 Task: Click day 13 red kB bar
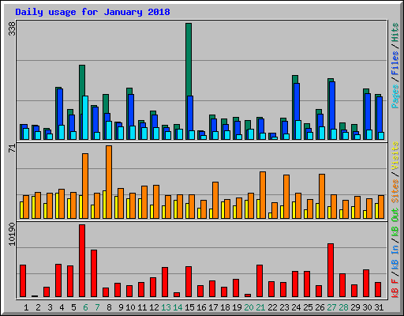coord(165,282)
